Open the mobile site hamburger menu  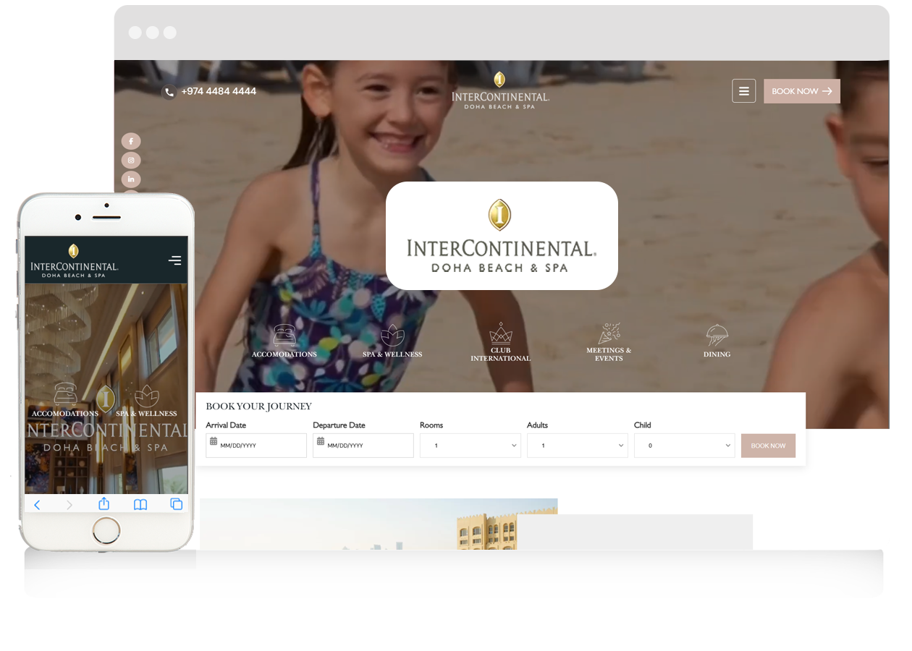[174, 260]
